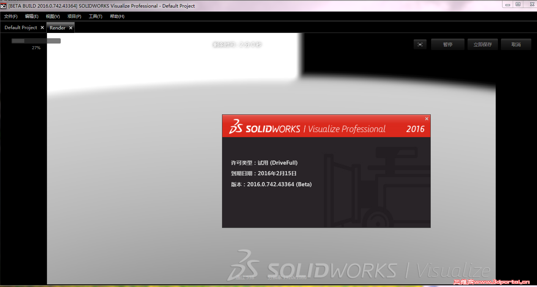Open the 编辑(E) menu
The height and width of the screenshot is (287, 537).
click(x=31, y=16)
